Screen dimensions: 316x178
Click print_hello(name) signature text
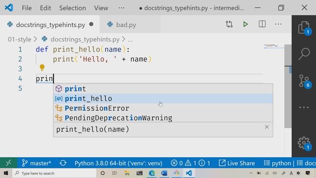coord(92,130)
